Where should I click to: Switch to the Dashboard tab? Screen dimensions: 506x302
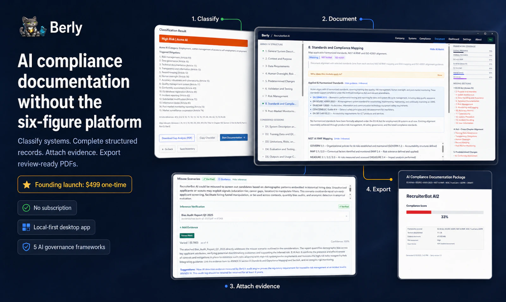click(x=454, y=39)
